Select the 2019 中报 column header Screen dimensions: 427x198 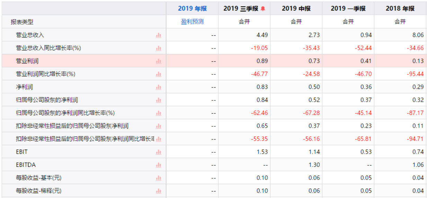click(296, 9)
